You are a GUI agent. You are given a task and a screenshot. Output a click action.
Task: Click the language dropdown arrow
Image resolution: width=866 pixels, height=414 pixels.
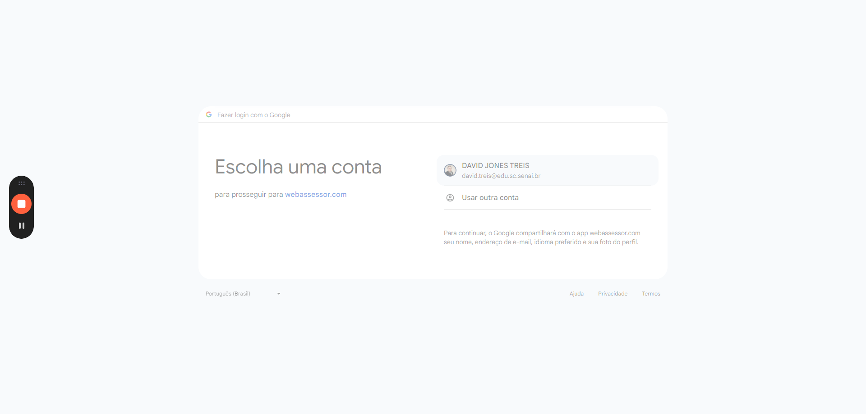[x=279, y=294]
